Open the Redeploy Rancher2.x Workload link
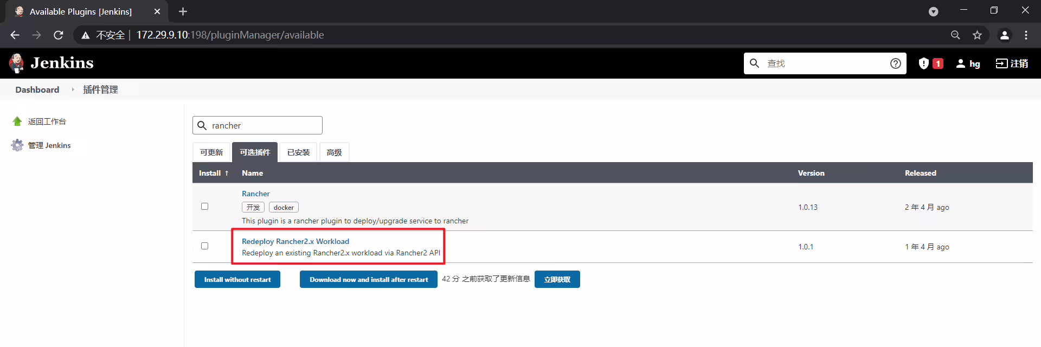The width and height of the screenshot is (1041, 347). pos(295,241)
